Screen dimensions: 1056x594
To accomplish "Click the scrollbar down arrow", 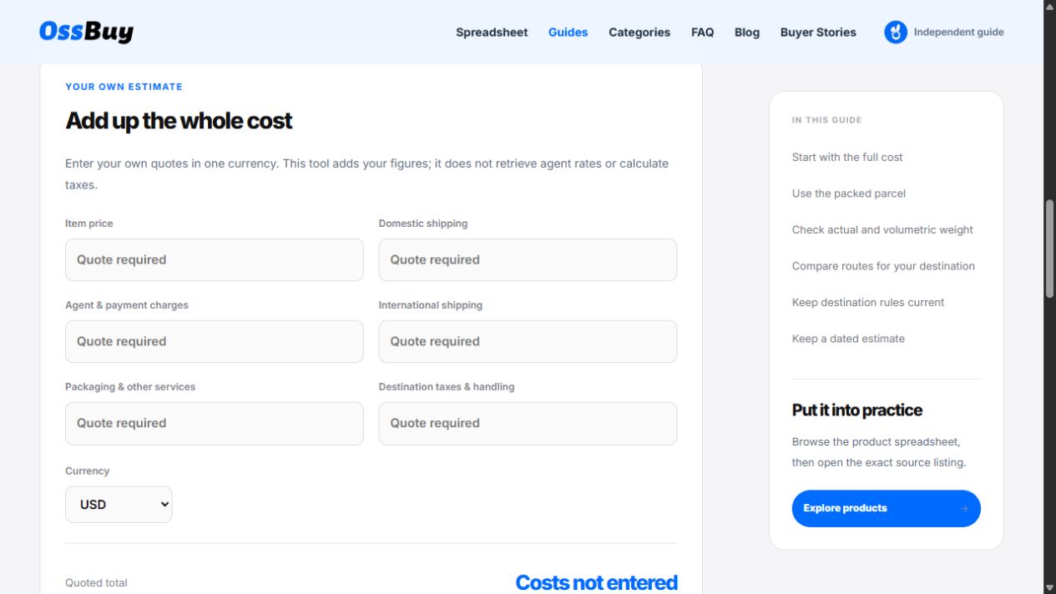I will click(1049, 587).
